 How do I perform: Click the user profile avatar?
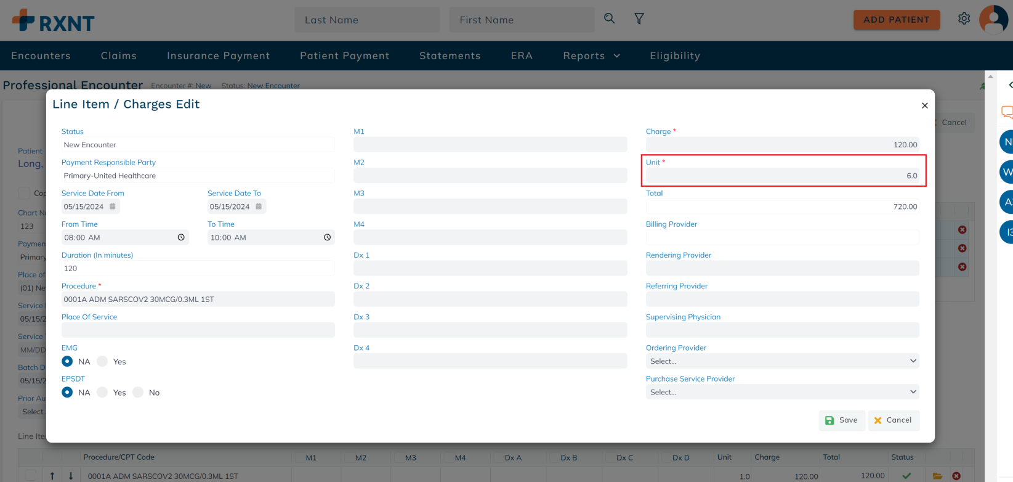coord(993,20)
